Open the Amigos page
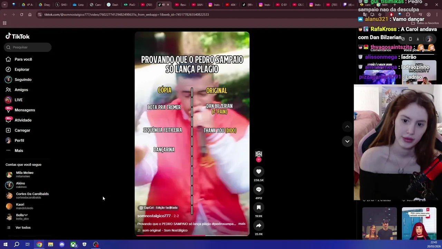 point(17,90)
